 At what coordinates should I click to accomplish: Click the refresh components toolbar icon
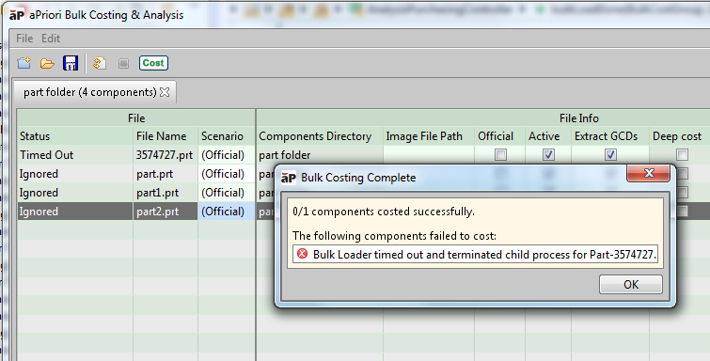(100, 63)
